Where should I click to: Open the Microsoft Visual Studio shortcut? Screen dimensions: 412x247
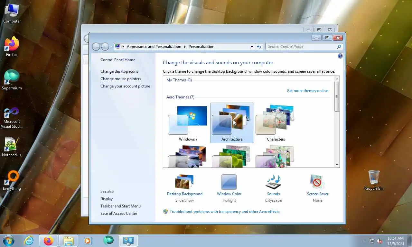pos(12,117)
